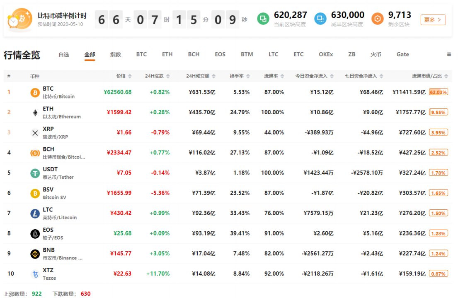Click the EOS coin logo
This screenshot has height=300, width=458.
(x=35, y=234)
